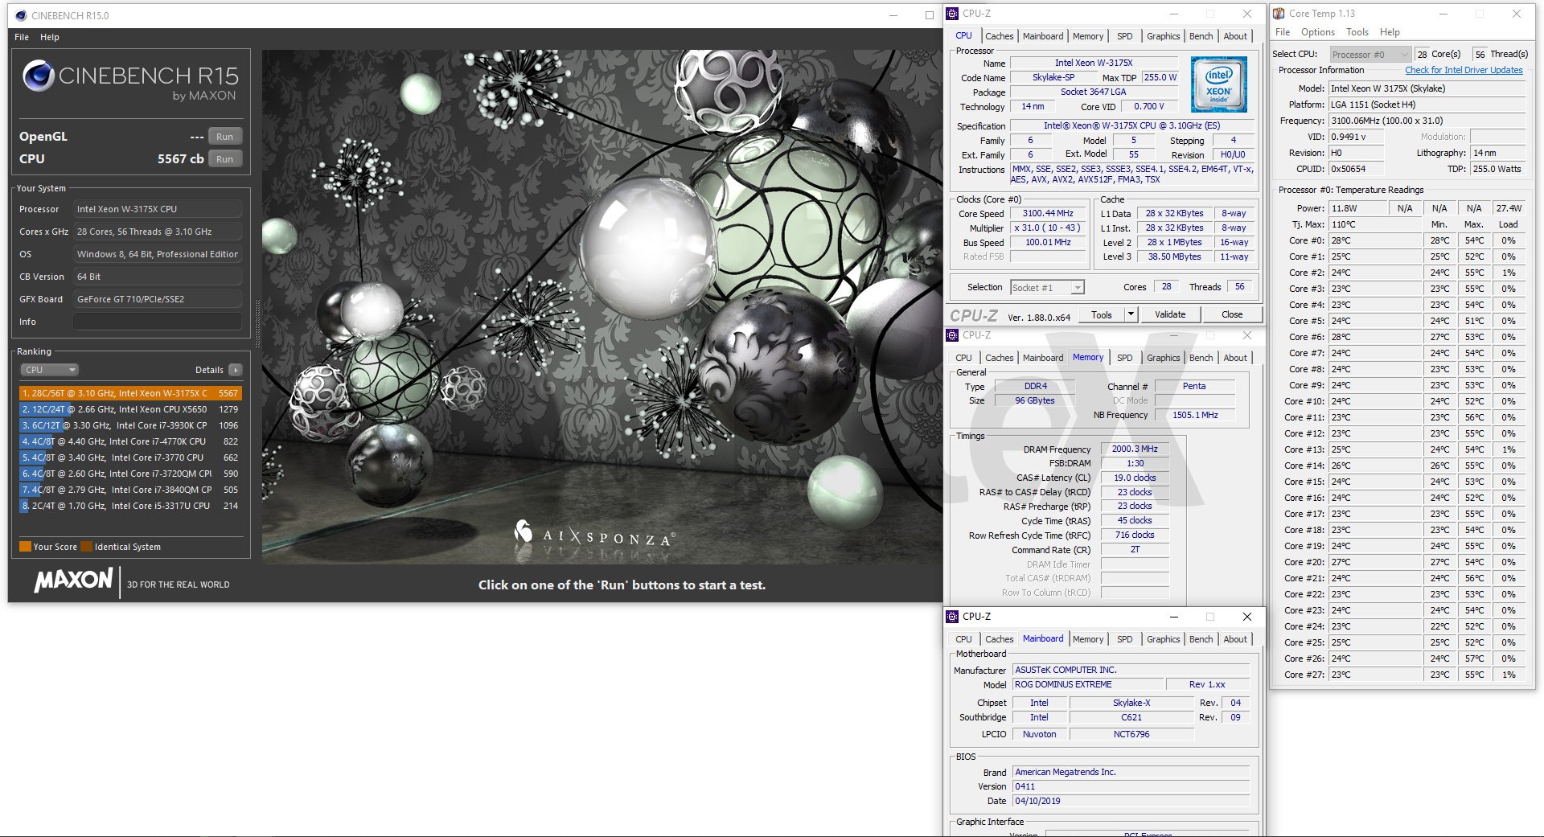Click the Info input field in Cinebench
1544x837 pixels.
click(158, 322)
